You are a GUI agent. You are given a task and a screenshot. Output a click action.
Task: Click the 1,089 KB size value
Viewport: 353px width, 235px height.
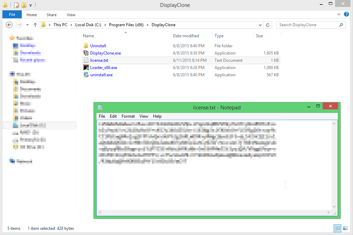click(271, 68)
